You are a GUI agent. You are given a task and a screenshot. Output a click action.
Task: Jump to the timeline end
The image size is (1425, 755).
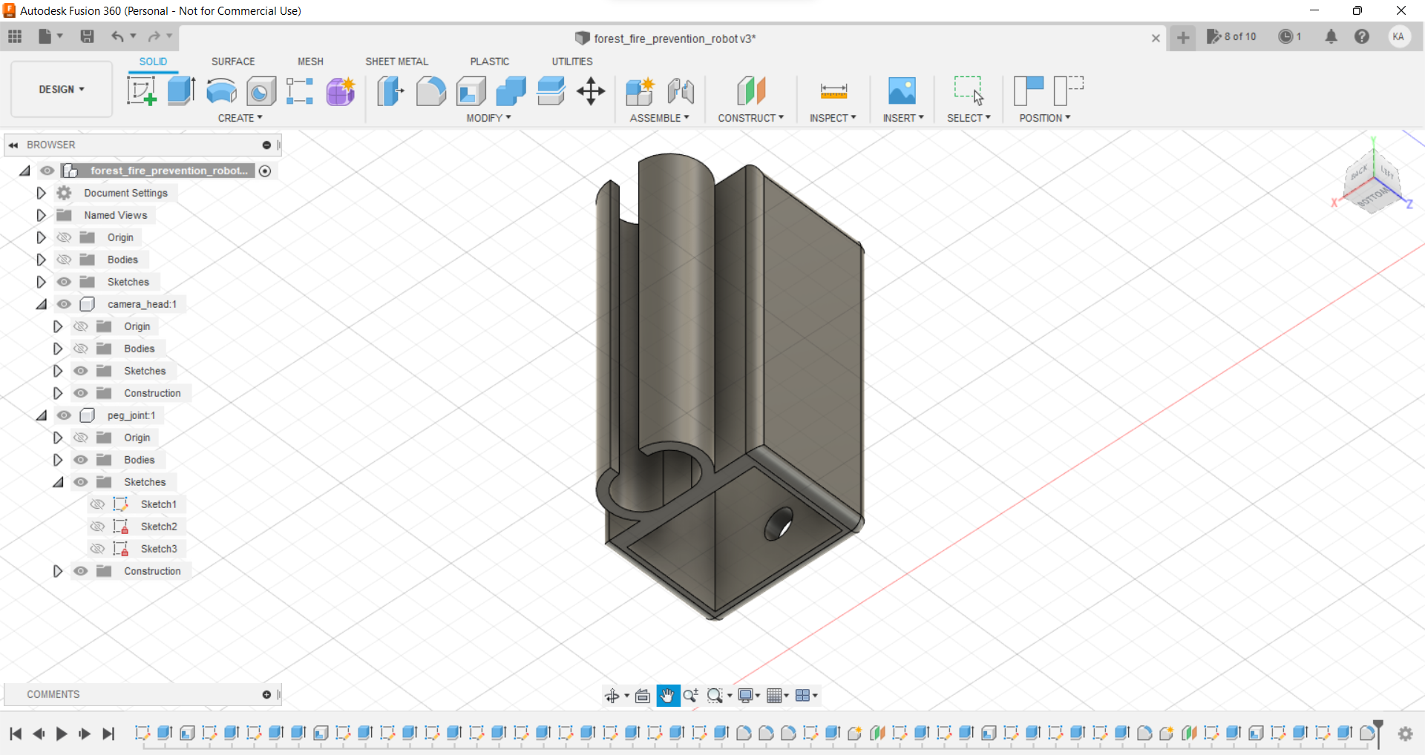pyautogui.click(x=108, y=733)
